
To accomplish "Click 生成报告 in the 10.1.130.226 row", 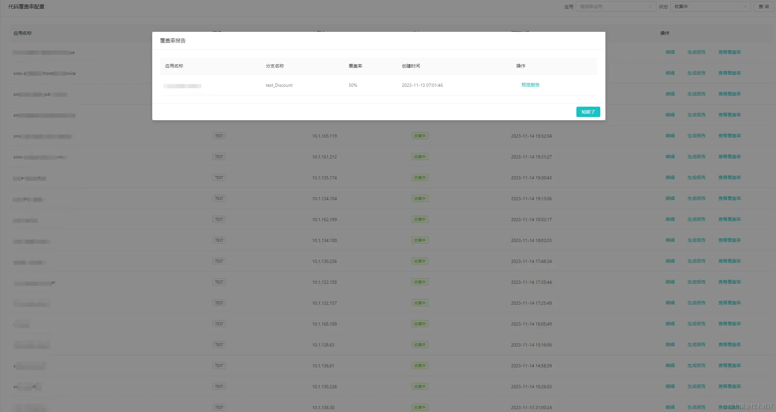I will (x=696, y=386).
